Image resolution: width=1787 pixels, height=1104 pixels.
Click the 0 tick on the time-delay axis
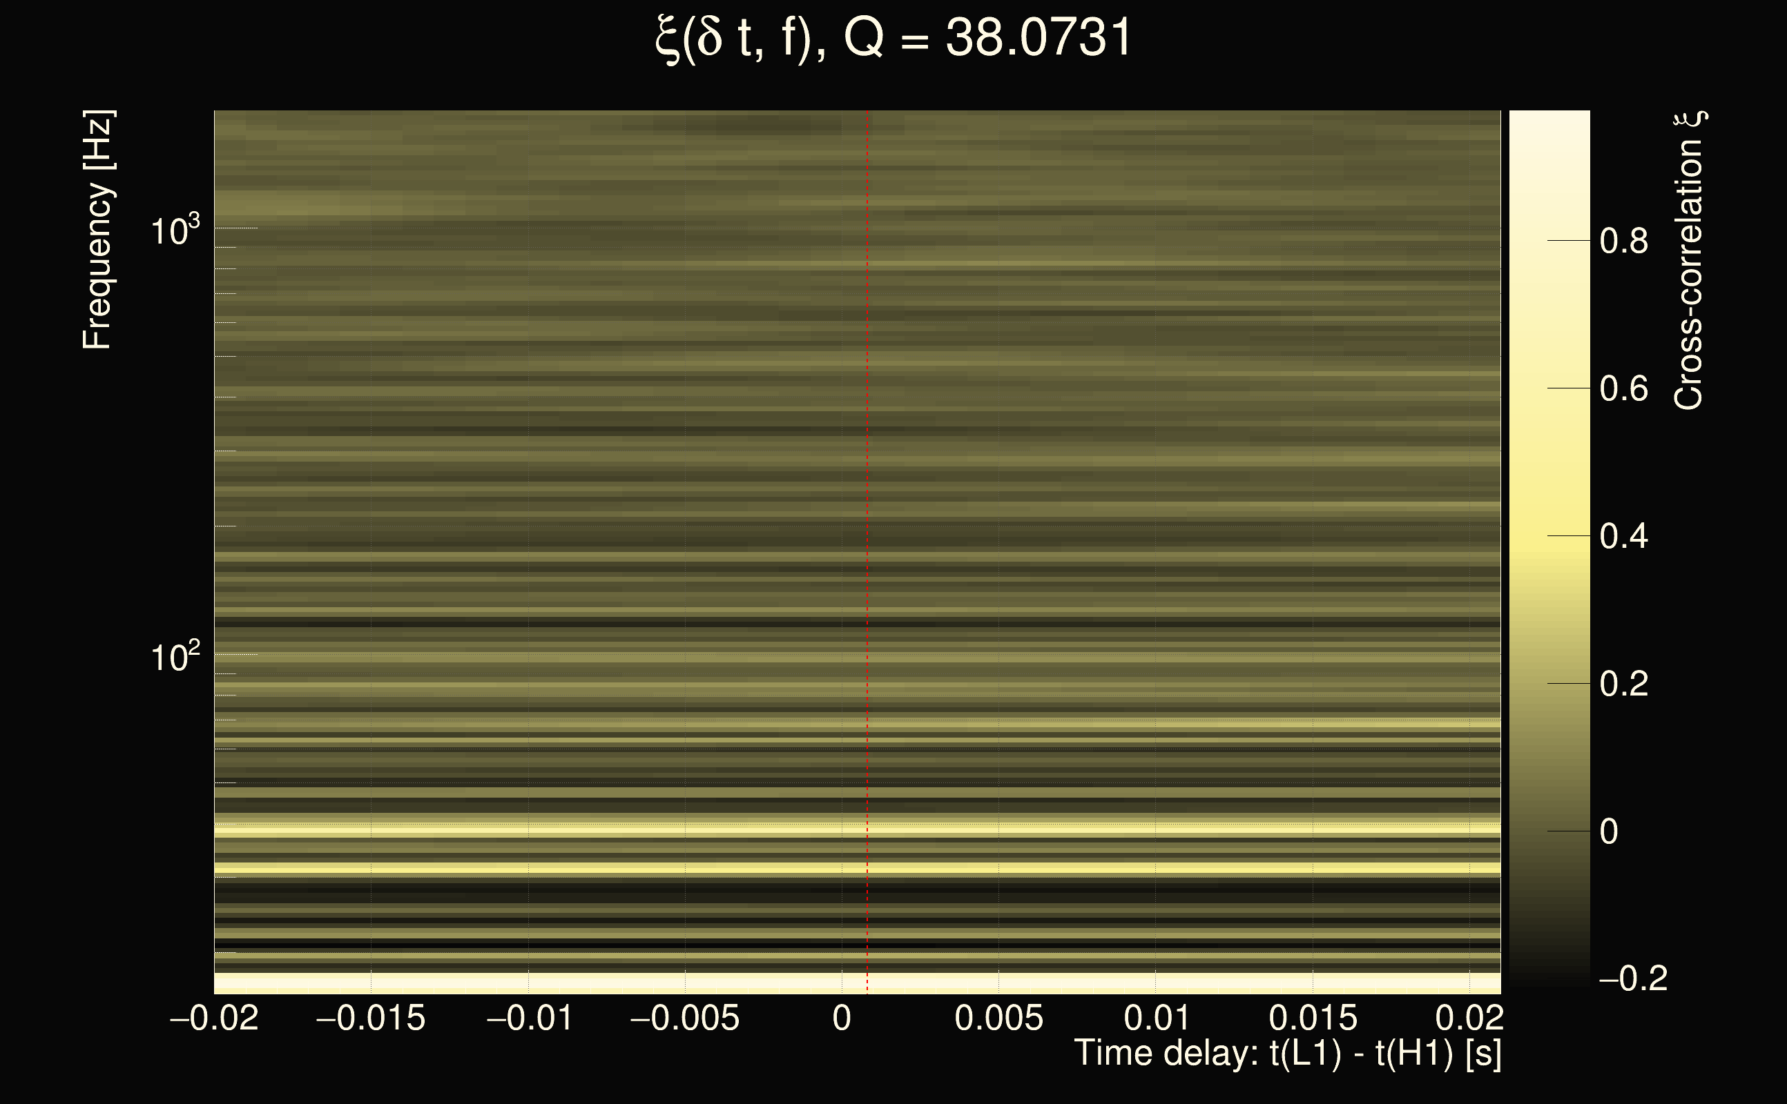(x=842, y=1018)
